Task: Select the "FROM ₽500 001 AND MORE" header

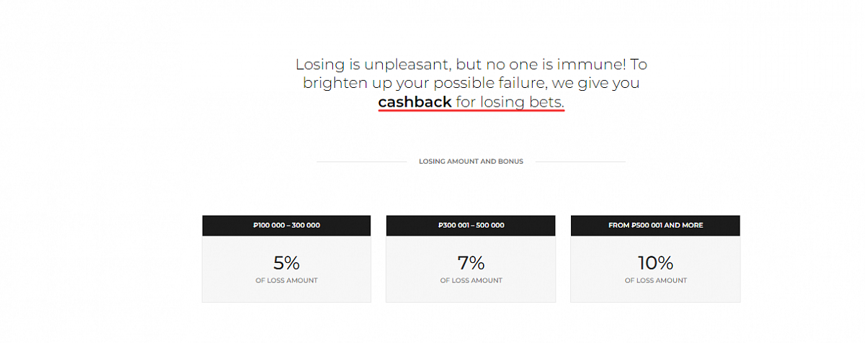Action: click(655, 226)
